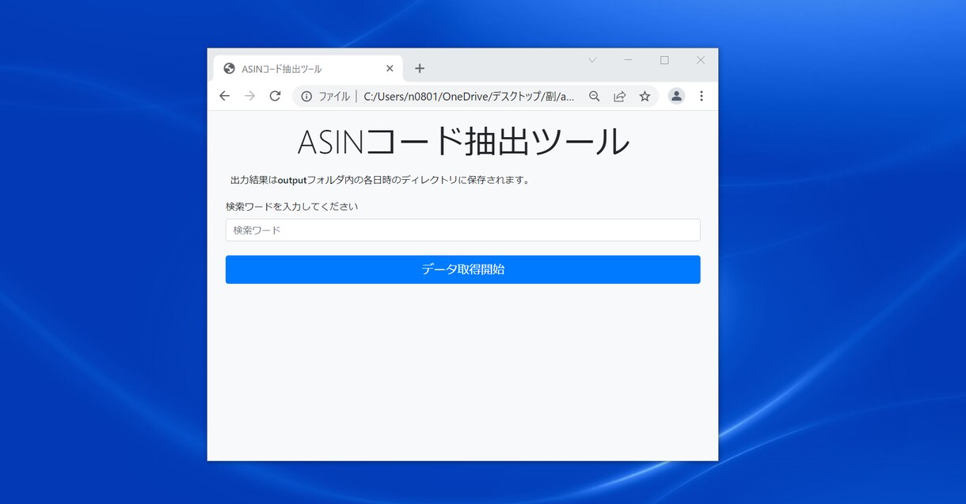Select the ASINコード抽出ツール tab
This screenshot has width=966, height=504.
308,69
